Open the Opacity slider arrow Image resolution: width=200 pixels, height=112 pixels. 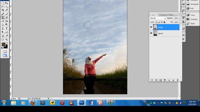180,18
